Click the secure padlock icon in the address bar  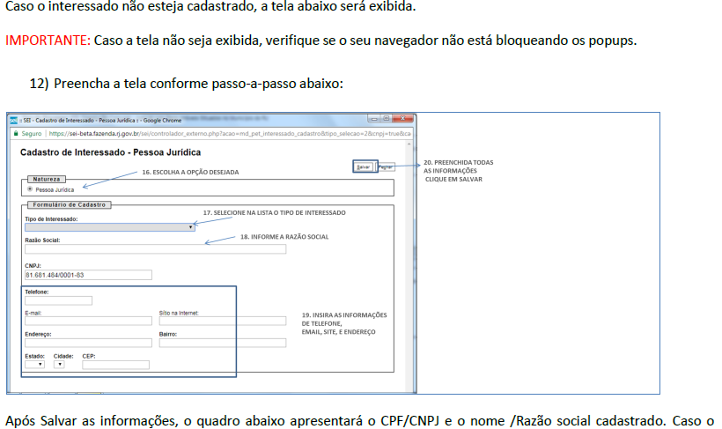pyautogui.click(x=15, y=134)
